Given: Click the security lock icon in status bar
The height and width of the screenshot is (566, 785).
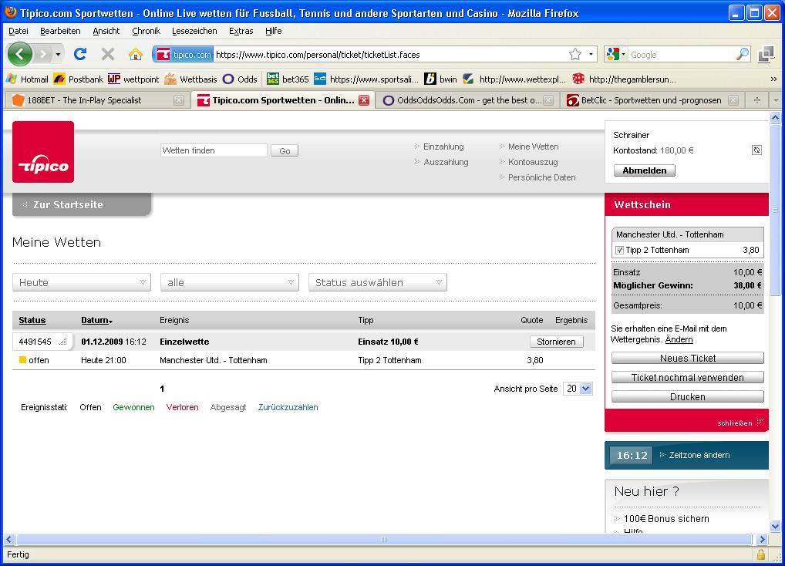Looking at the screenshot, I should pyautogui.click(x=761, y=554).
